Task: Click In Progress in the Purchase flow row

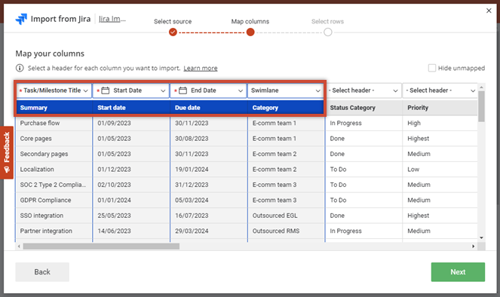Action: (363, 123)
